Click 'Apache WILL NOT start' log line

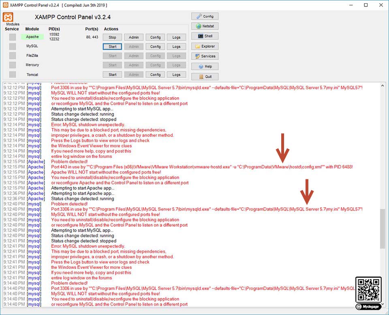point(106,172)
